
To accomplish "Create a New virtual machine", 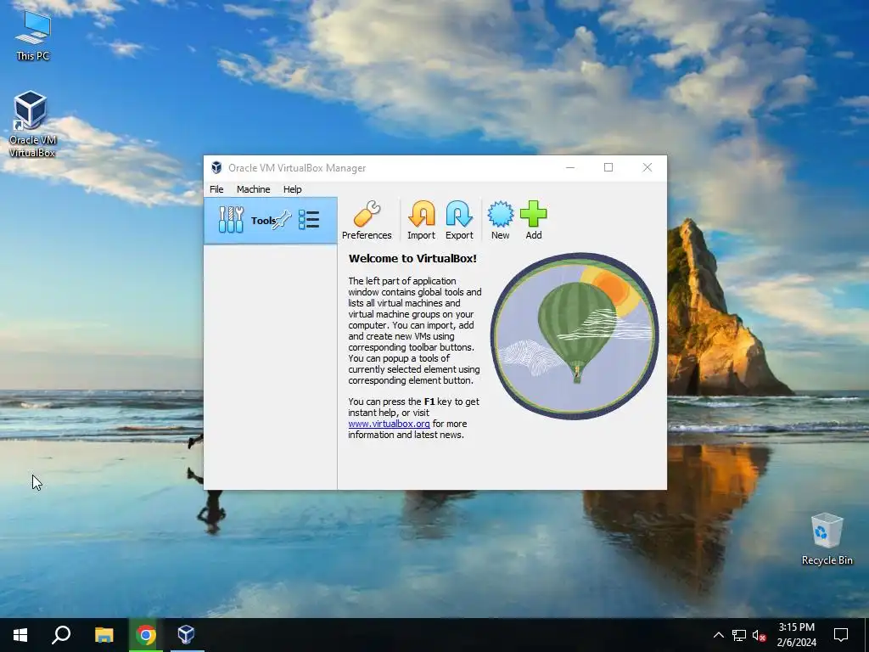I will 500,220.
